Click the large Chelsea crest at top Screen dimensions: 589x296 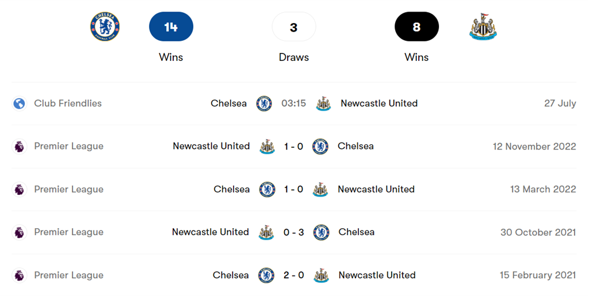click(x=105, y=26)
